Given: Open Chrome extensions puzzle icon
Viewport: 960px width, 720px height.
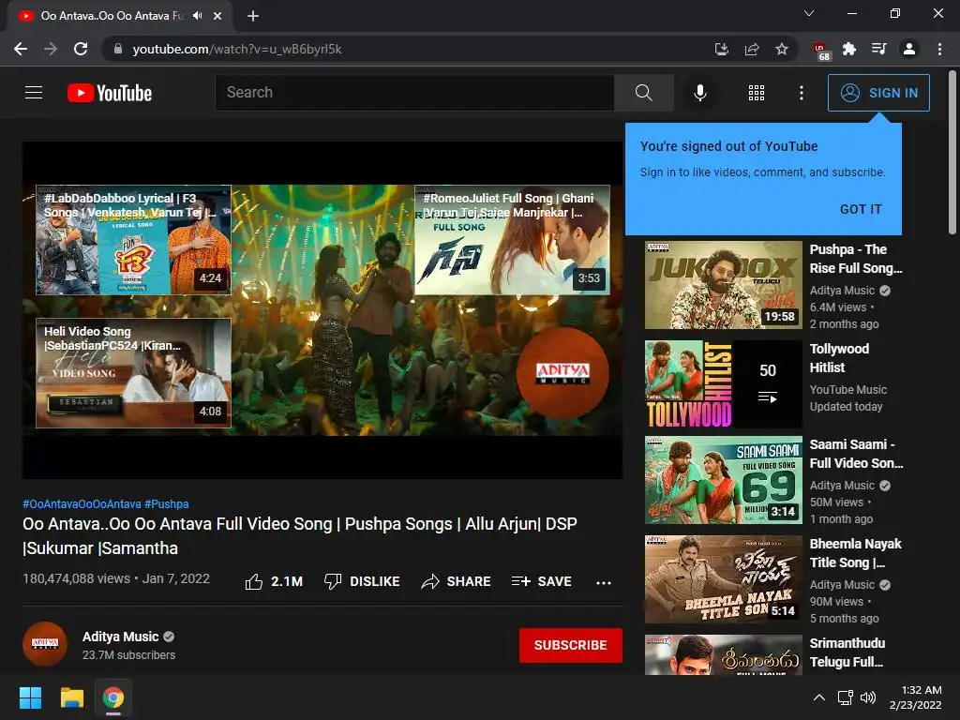Looking at the screenshot, I should pyautogui.click(x=849, y=49).
